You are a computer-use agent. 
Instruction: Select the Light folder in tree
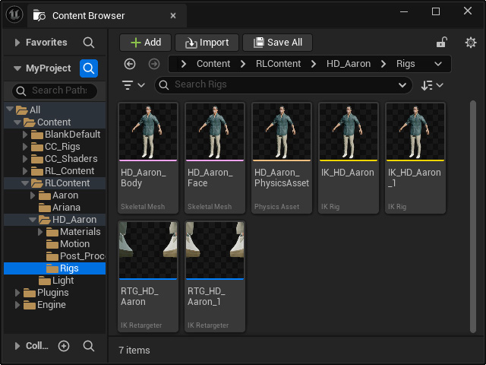click(x=55, y=281)
